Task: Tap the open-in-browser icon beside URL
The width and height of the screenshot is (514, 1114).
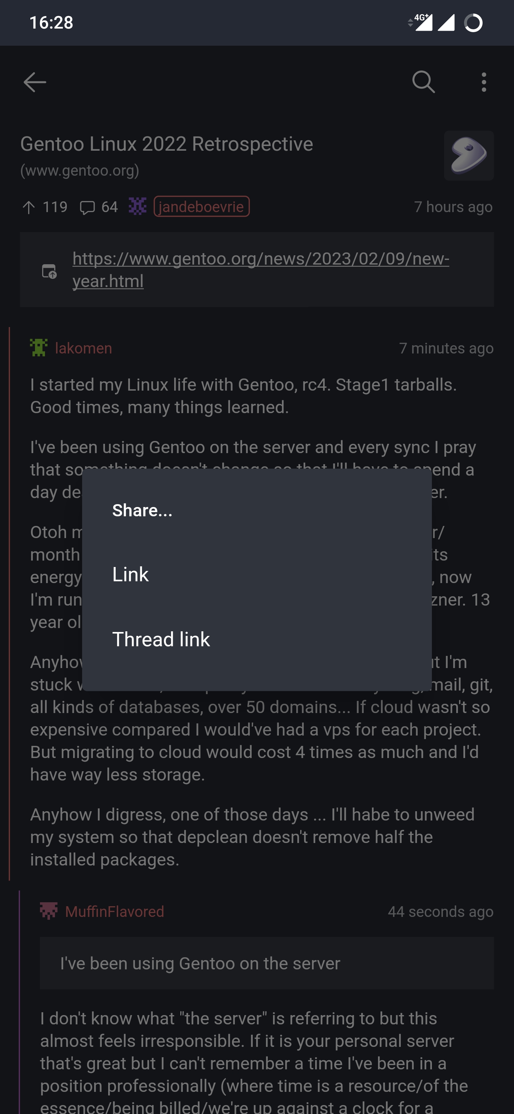Action: (49, 271)
